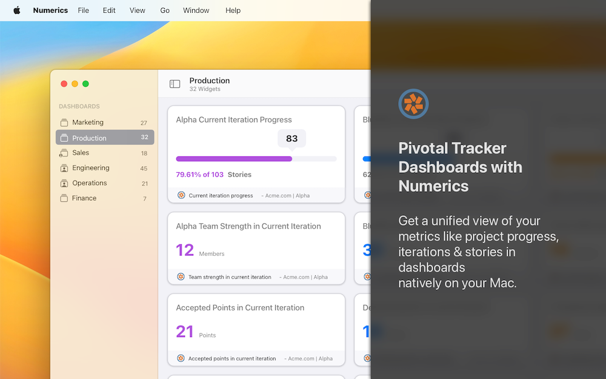606x379 pixels.
Task: Open the File menu
Action: coord(83,10)
